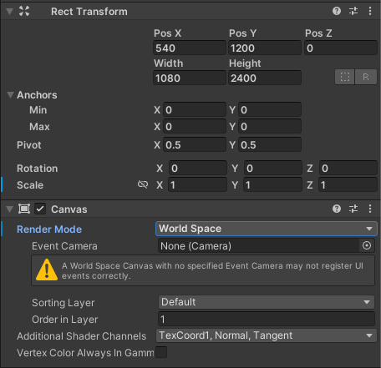Toggle Raw edit mode R button
This screenshot has height=368, width=381.
(366, 77)
